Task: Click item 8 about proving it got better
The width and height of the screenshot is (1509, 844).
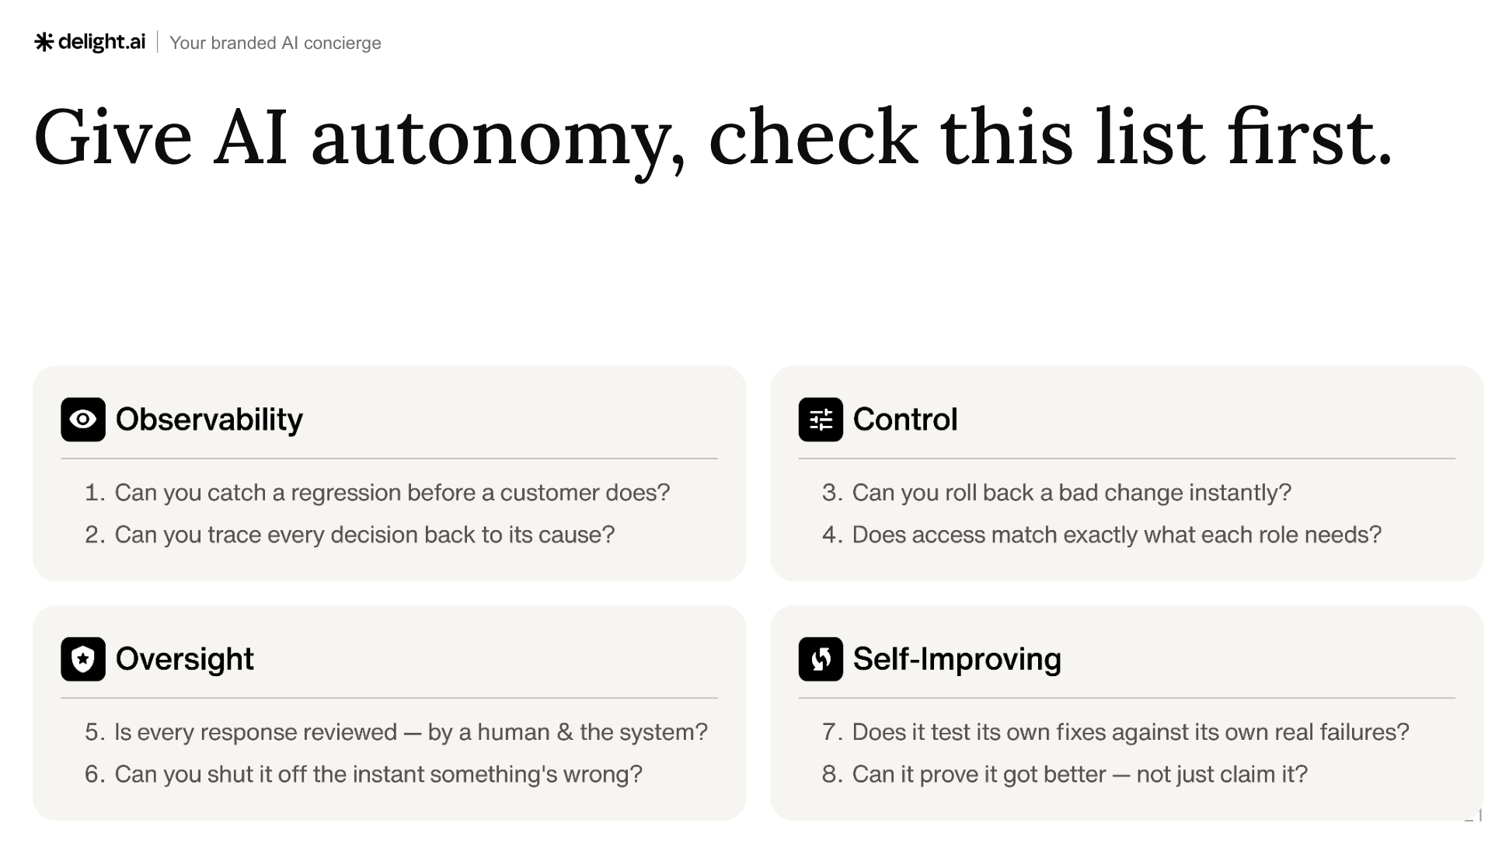Action: (1065, 774)
